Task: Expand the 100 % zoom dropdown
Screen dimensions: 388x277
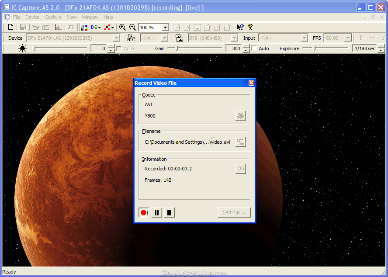Action: click(165, 27)
